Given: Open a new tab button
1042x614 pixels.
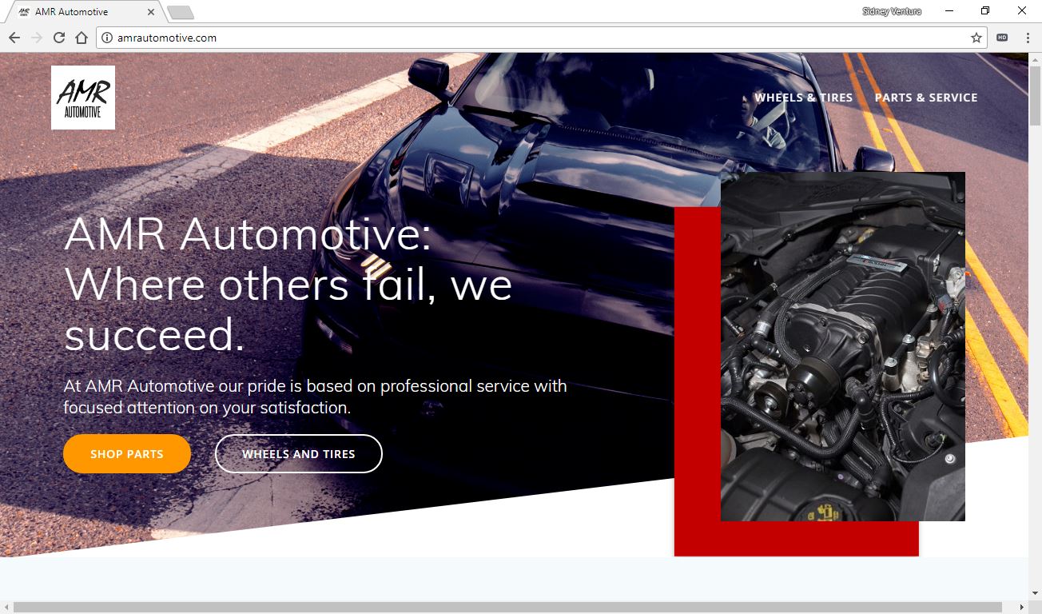Looking at the screenshot, I should tap(181, 13).
